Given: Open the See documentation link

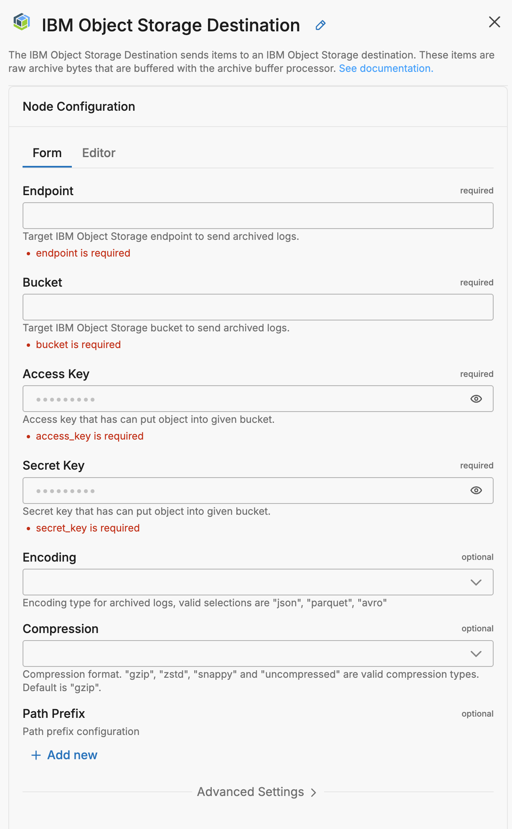Looking at the screenshot, I should click(x=386, y=69).
